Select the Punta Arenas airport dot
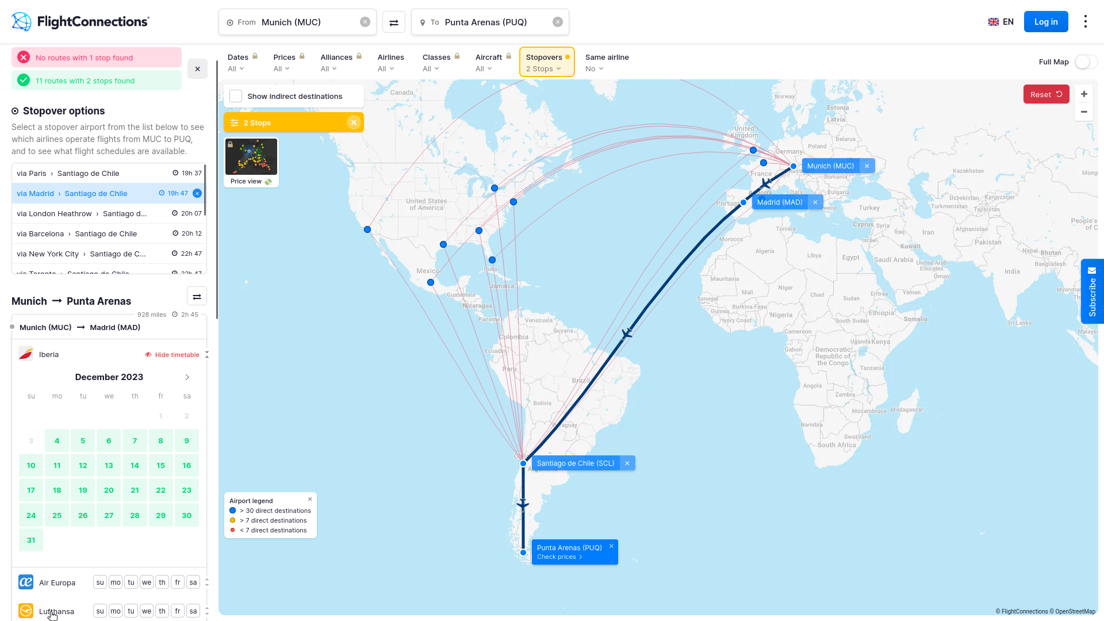Screen dimensions: 1104x621 coord(523,553)
